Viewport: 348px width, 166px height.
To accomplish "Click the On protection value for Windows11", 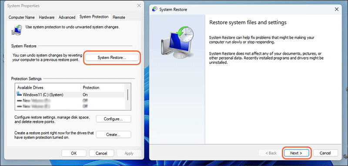I will (85, 95).
